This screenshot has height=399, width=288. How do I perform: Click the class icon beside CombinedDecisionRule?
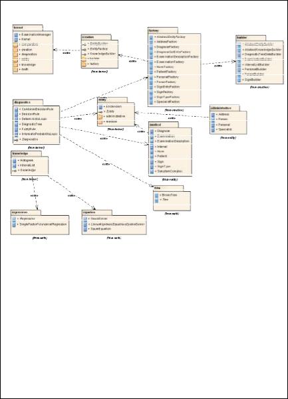[x=16, y=109]
